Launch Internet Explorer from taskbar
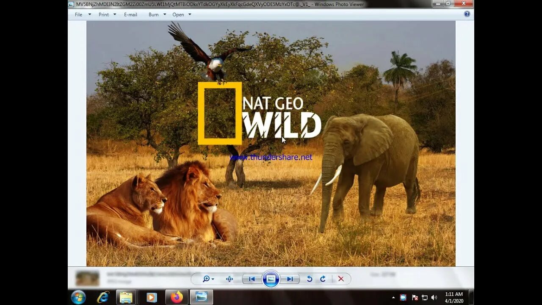This screenshot has width=542, height=305. [103, 297]
